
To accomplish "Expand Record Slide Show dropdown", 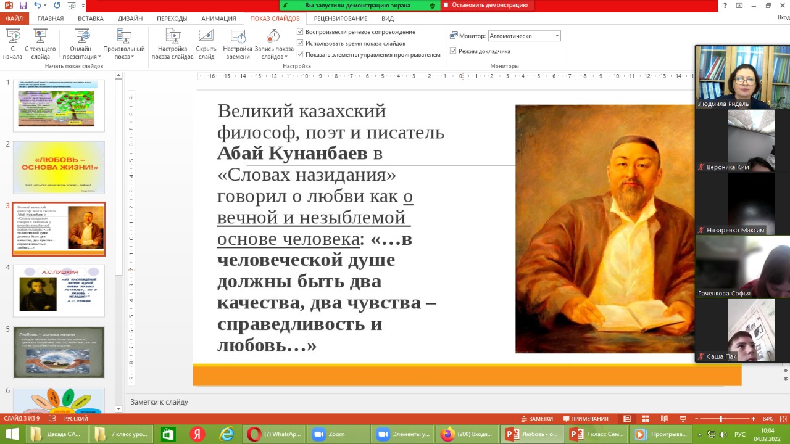I will 274,49.
